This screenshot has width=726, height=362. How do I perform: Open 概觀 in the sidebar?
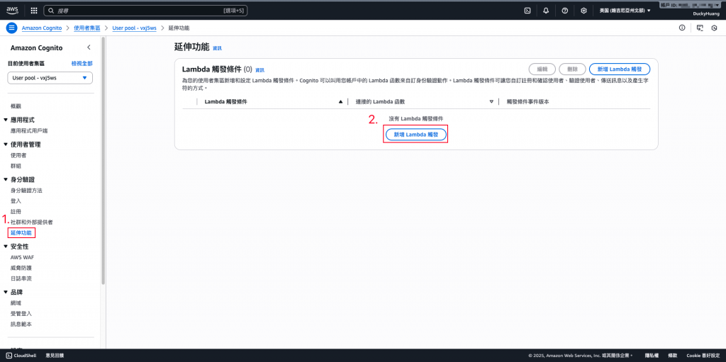[x=16, y=106]
